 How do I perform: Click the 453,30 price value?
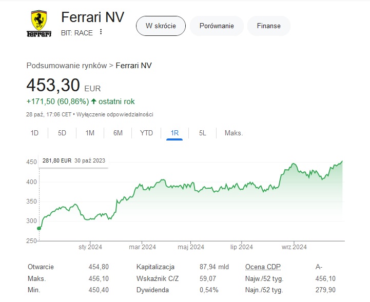pyautogui.click(x=53, y=85)
